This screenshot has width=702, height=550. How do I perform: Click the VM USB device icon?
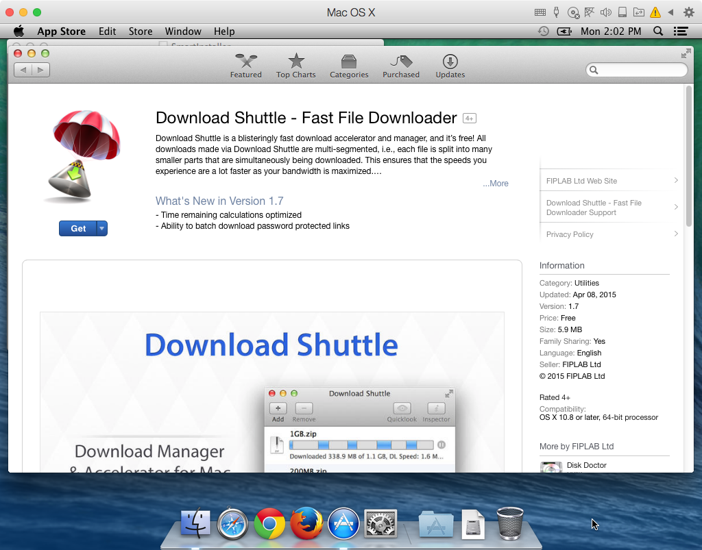click(557, 12)
